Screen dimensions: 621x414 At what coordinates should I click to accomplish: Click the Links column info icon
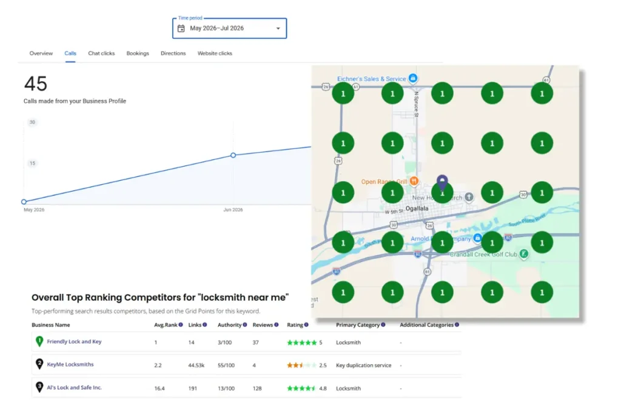[x=205, y=324]
